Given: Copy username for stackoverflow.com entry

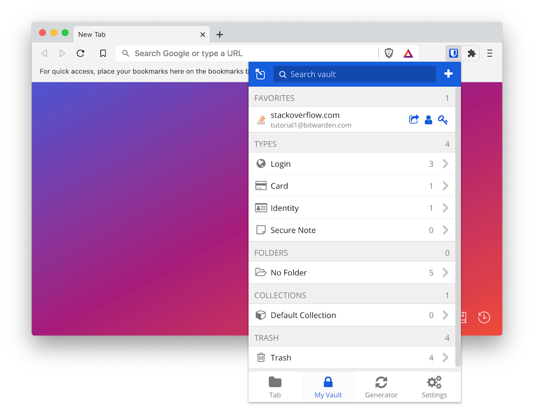Looking at the screenshot, I should pyautogui.click(x=428, y=119).
